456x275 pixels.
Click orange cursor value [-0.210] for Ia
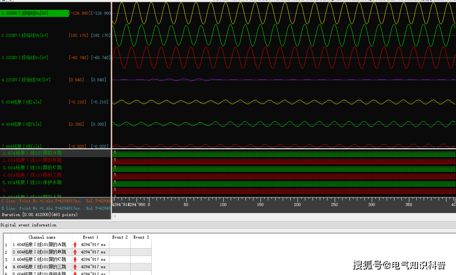point(77,102)
